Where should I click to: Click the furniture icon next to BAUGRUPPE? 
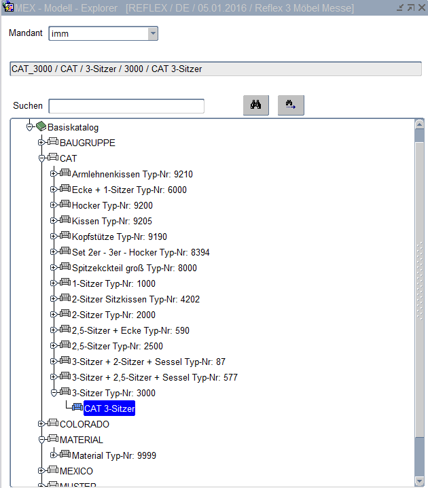pyautogui.click(x=53, y=143)
